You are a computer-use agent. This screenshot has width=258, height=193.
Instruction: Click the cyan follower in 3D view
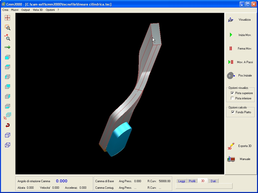(x=119, y=141)
